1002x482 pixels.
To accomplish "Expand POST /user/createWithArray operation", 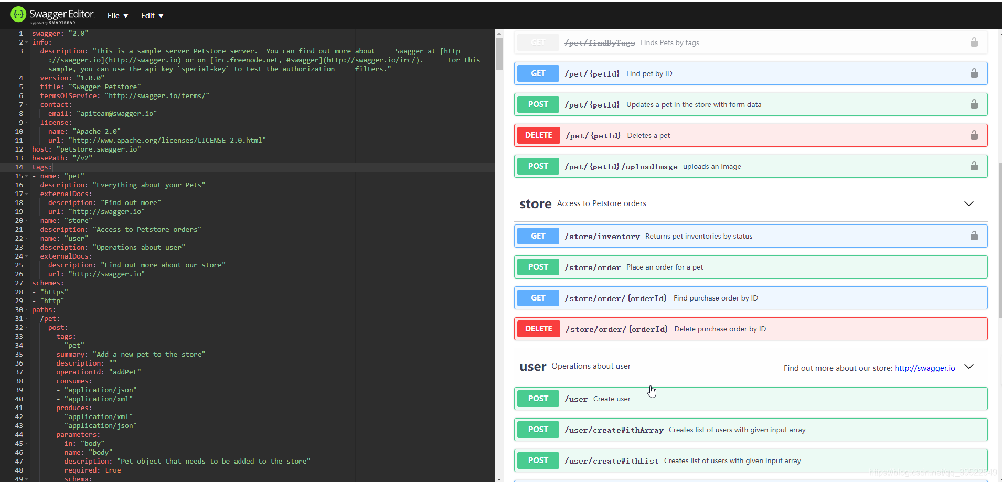I will (751, 430).
